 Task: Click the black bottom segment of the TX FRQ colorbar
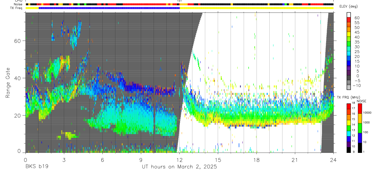(x=349, y=150)
